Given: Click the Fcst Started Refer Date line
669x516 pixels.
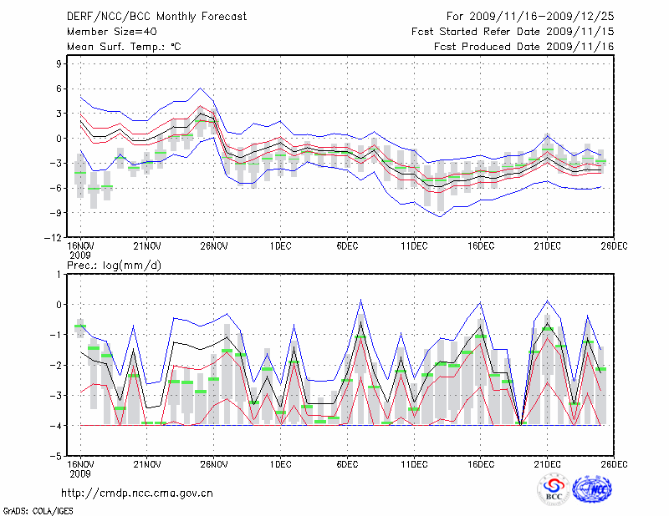Looking at the screenshot, I should point(513,32).
